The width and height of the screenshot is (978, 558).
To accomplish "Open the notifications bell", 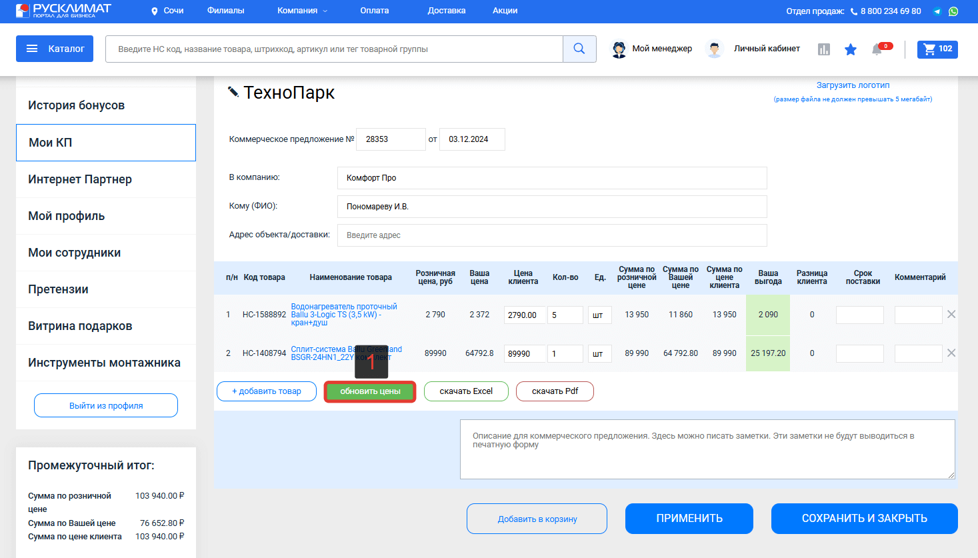I will pyautogui.click(x=877, y=49).
